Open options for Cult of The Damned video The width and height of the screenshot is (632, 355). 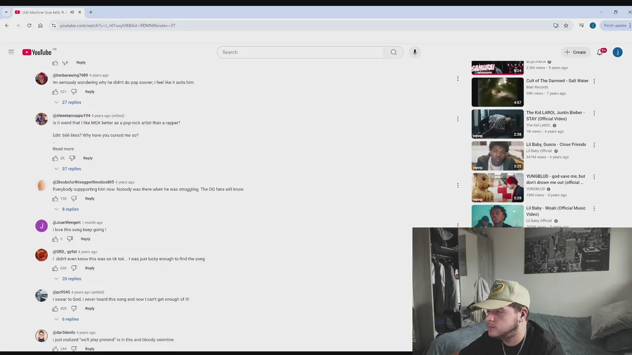coord(594,81)
